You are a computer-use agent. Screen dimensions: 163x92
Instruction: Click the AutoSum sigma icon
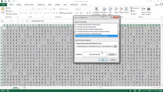click(131, 8)
